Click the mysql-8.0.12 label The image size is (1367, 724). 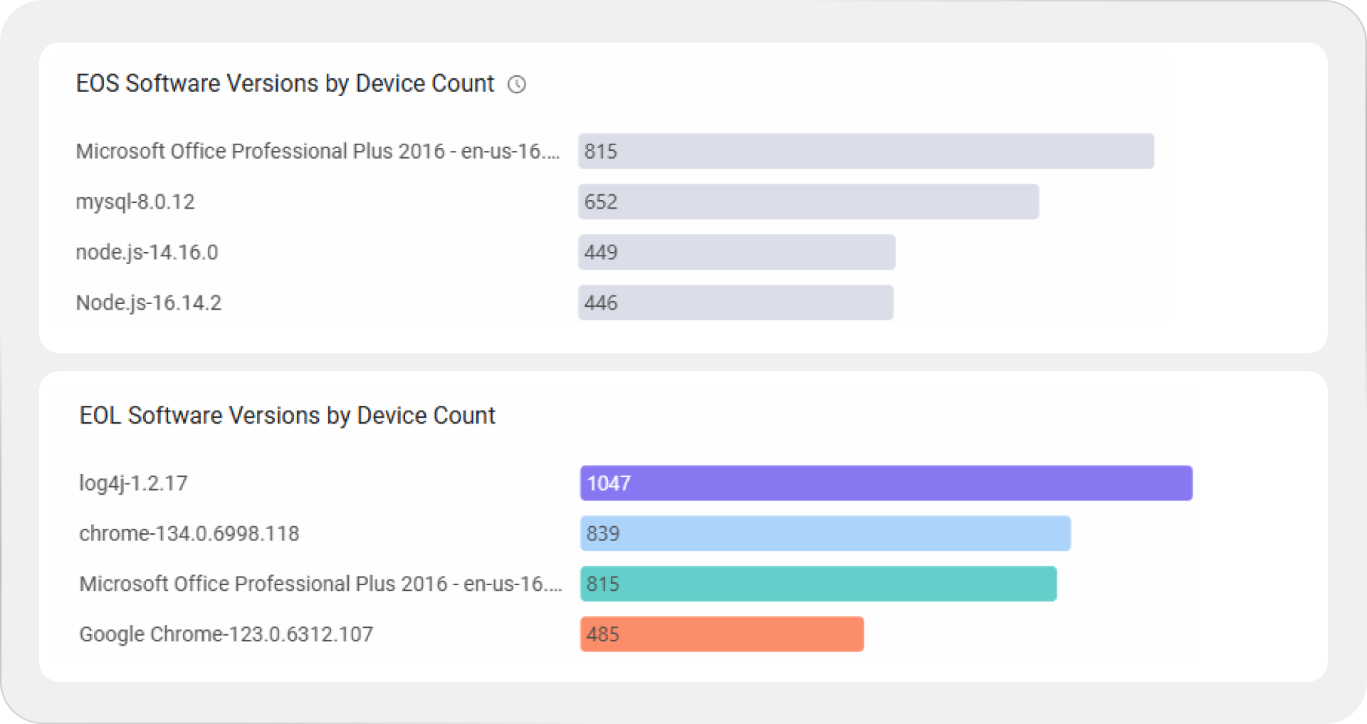click(x=135, y=202)
